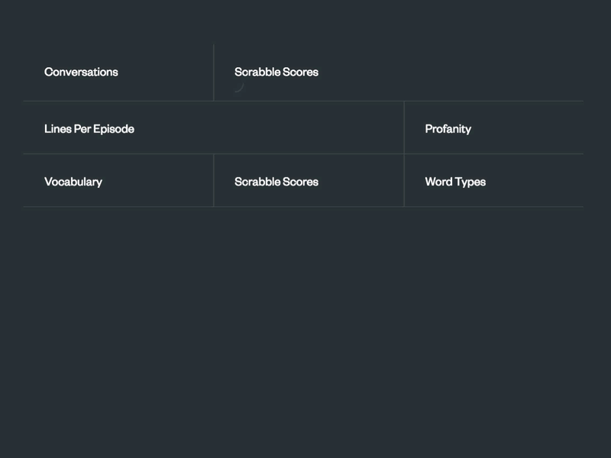Switch to the Conversations tab
This screenshot has height=458, width=611.
(x=80, y=72)
